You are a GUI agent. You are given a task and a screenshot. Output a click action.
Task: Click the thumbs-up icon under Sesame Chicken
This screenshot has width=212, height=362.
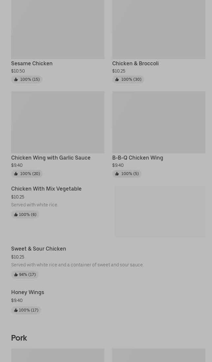(16, 79)
